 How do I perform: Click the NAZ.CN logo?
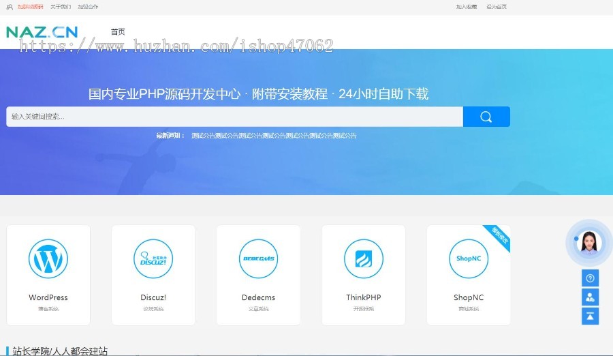(42, 32)
